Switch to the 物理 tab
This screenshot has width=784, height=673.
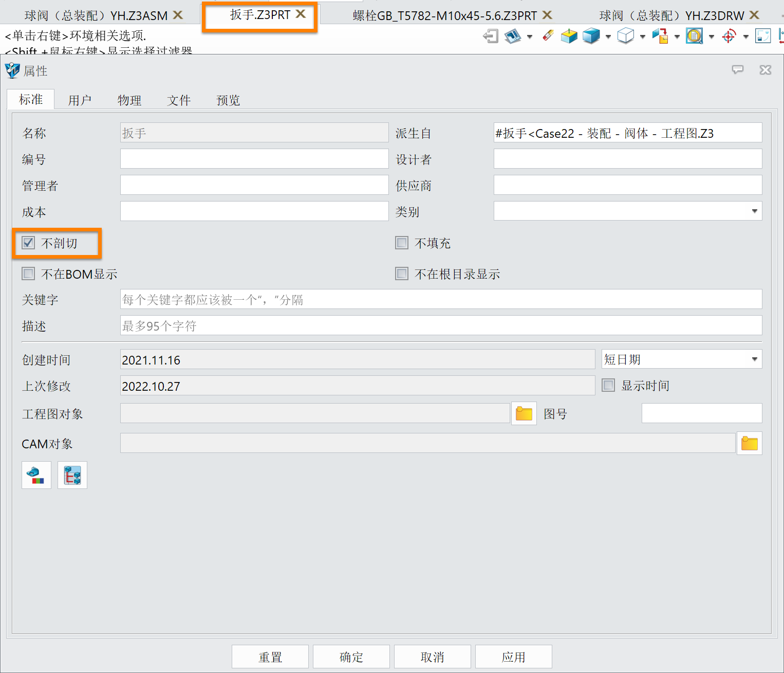(x=129, y=100)
